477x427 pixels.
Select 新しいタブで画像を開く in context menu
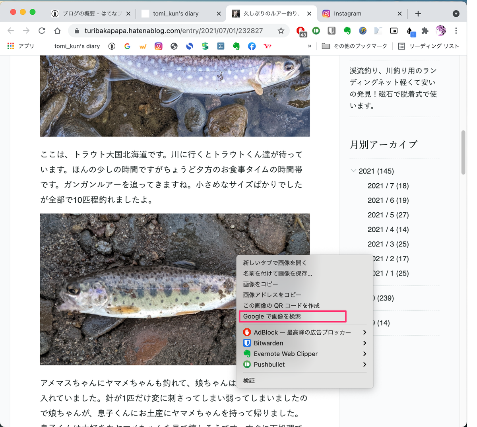point(305,263)
